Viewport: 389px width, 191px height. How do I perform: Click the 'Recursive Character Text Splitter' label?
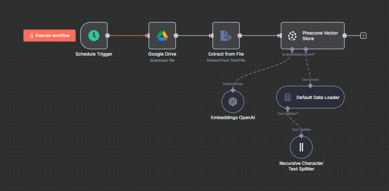click(x=301, y=166)
